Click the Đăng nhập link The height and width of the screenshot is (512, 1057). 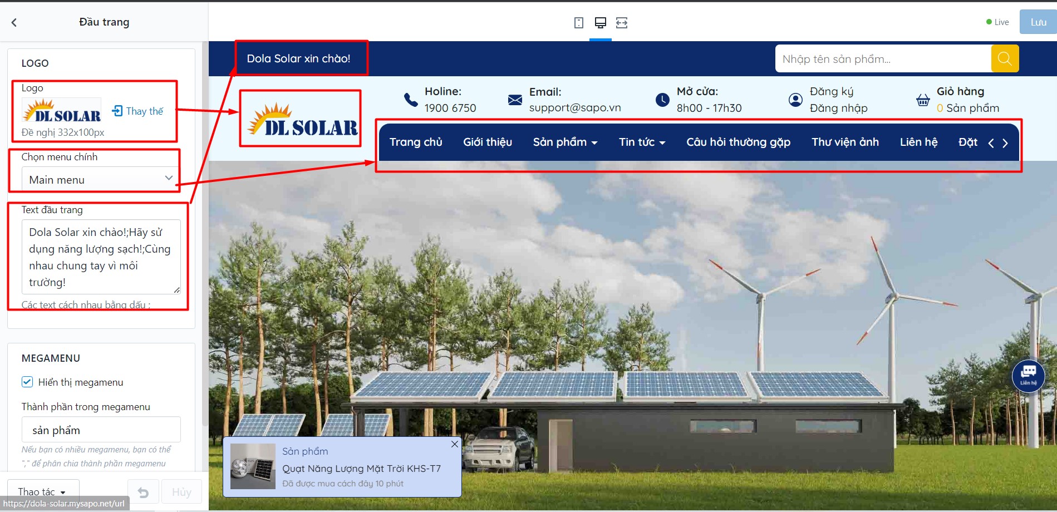tap(838, 108)
